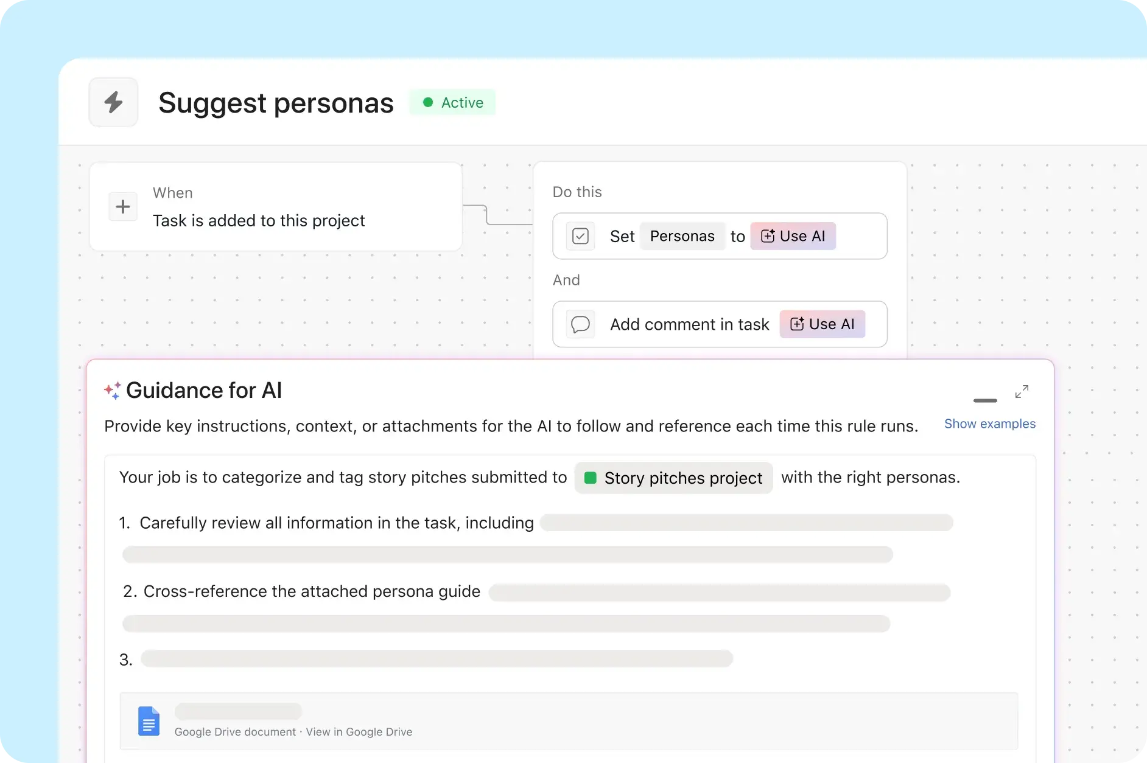Toggle the Active status of the rule
The image size is (1147, 763).
(x=452, y=102)
